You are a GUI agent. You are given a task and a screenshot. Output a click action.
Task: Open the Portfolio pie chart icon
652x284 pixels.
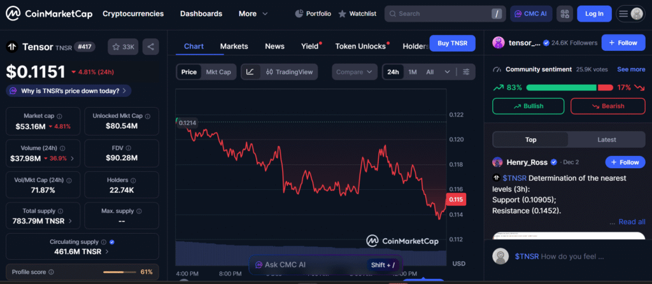click(x=299, y=14)
